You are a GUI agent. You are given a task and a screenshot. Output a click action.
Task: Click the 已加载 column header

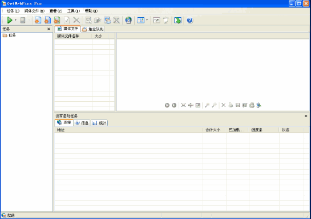pos(237,130)
